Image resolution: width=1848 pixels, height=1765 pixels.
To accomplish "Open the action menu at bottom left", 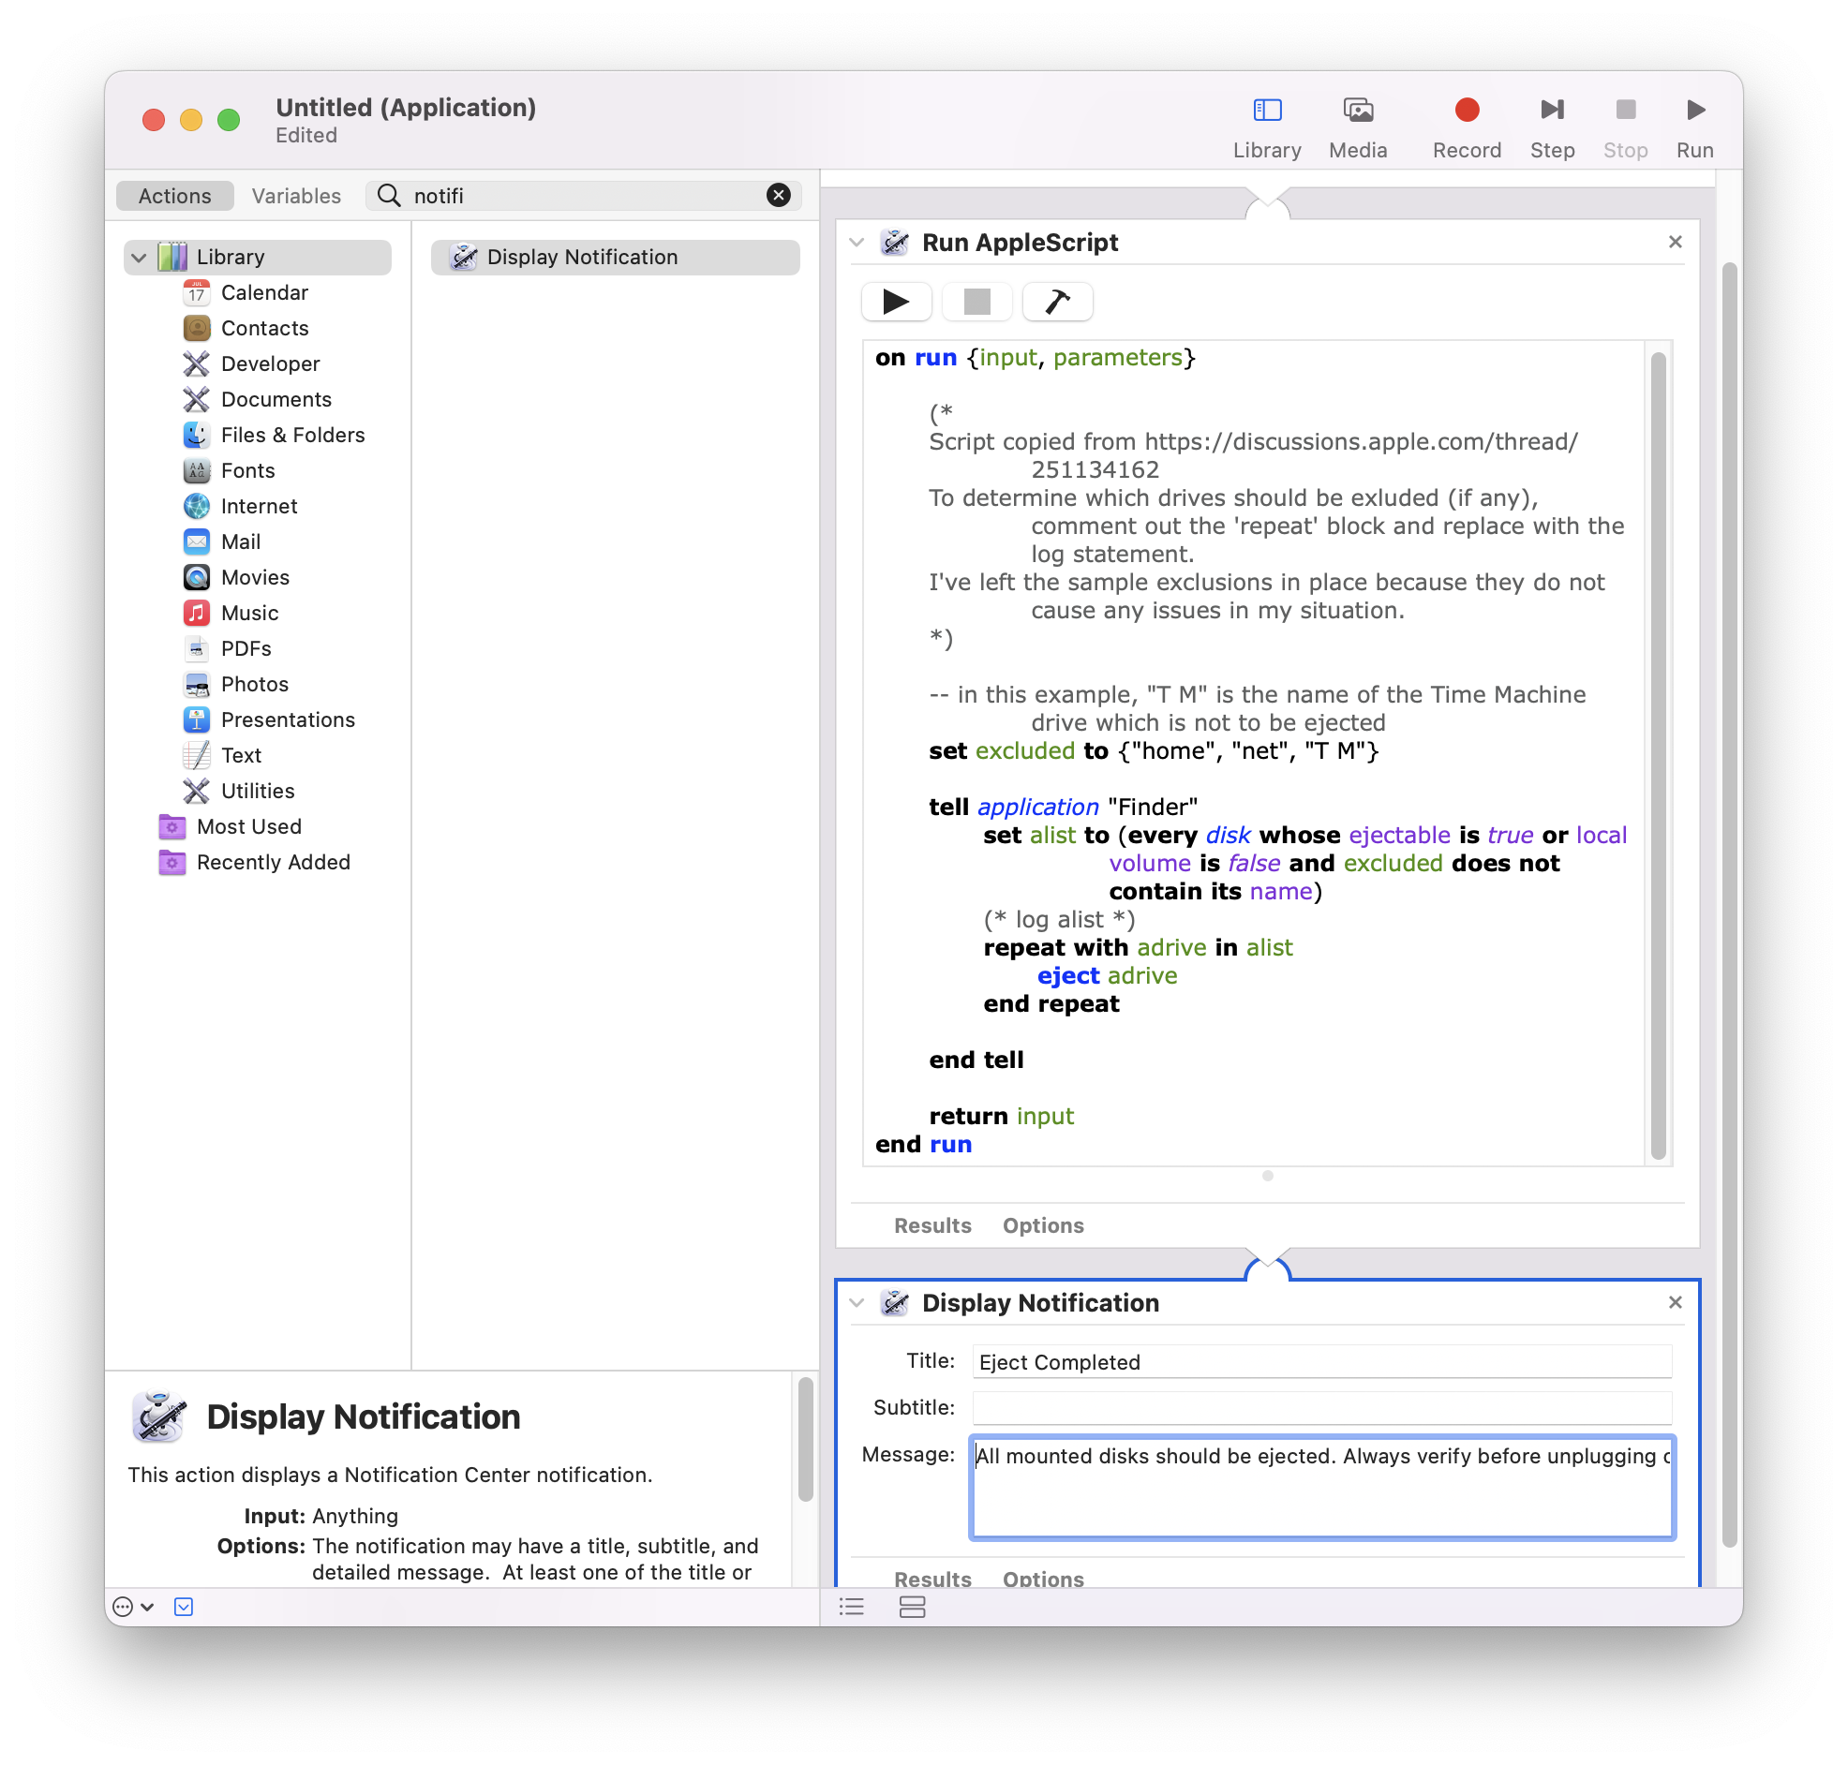I will click(133, 1608).
